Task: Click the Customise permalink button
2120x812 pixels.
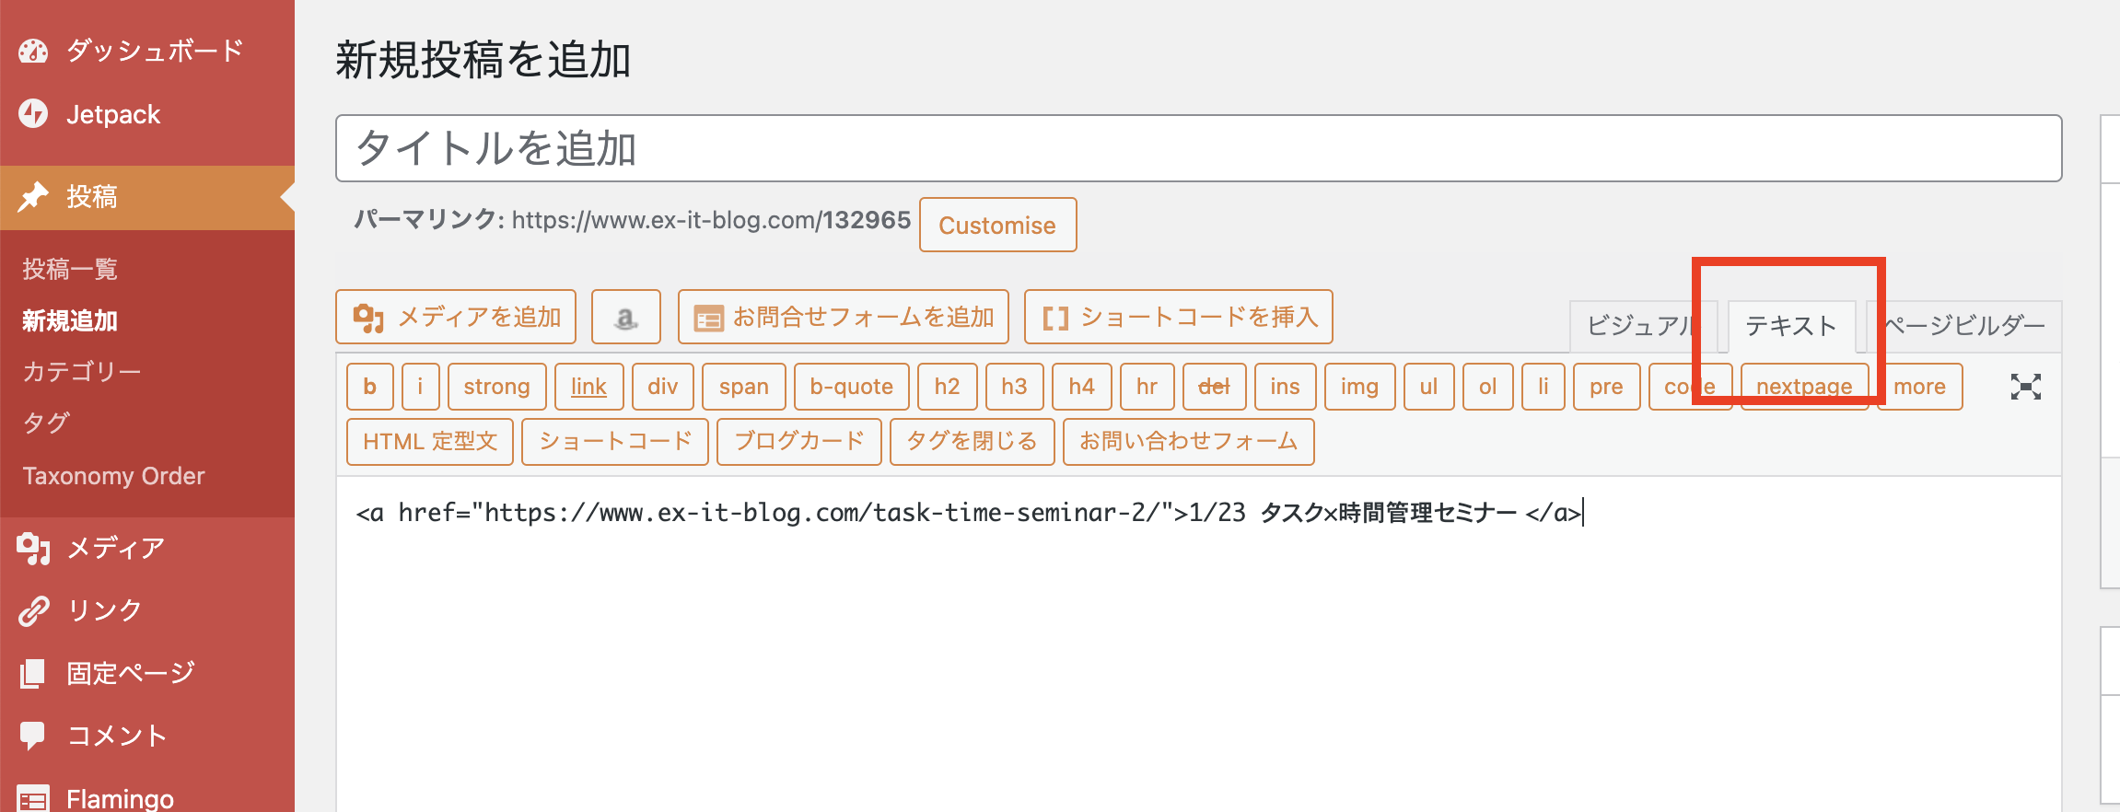Action: (x=997, y=225)
